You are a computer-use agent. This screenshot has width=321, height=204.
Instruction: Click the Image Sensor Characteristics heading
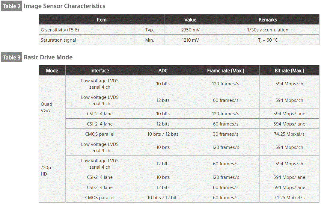click(x=64, y=6)
